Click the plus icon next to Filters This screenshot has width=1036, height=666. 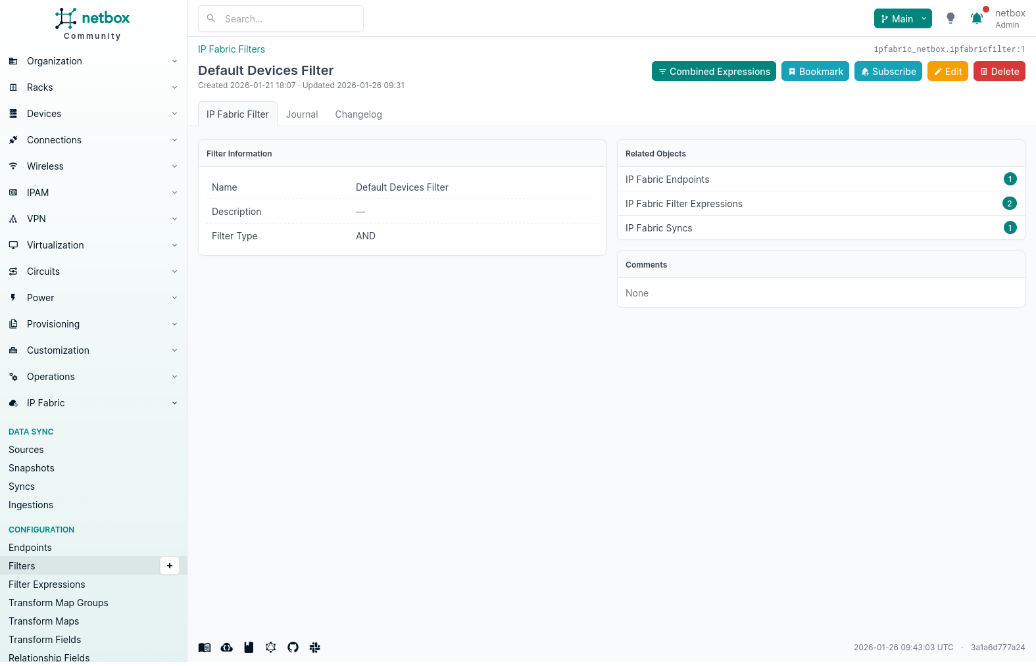click(170, 565)
